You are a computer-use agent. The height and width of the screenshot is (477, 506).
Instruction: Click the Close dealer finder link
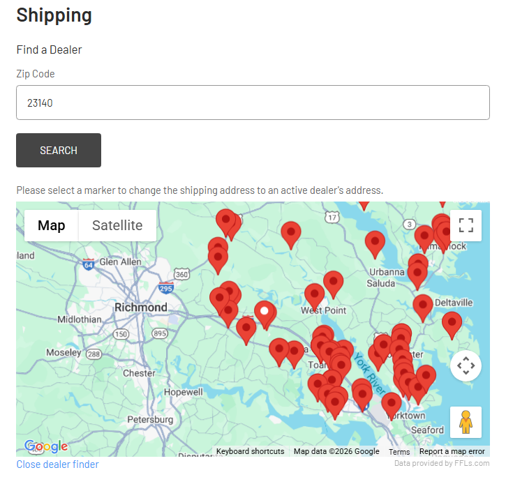[57, 464]
